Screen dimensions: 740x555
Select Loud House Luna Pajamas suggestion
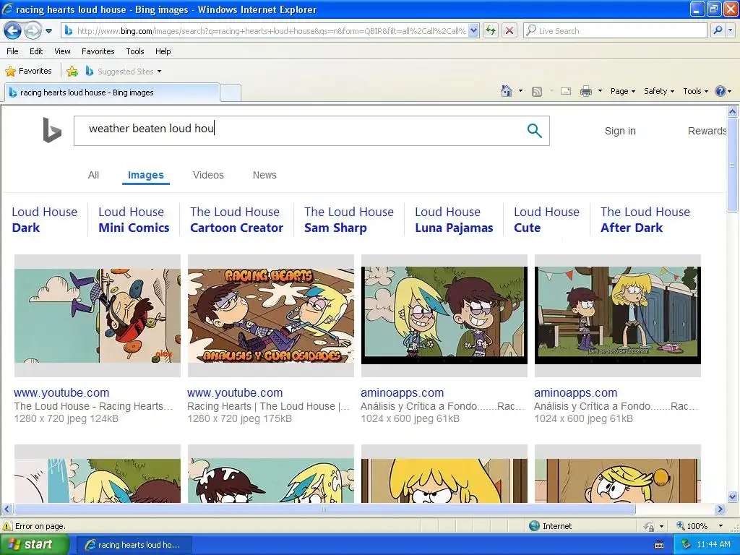454,220
